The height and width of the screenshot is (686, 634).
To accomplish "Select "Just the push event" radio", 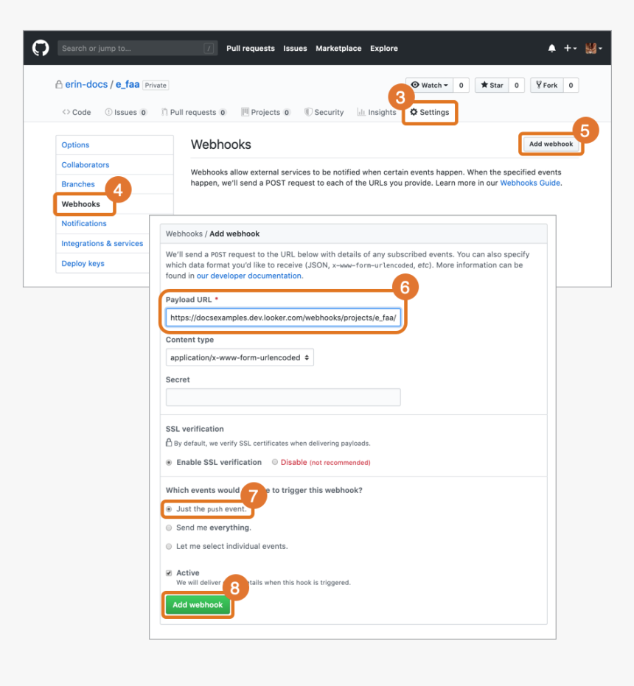I will [x=170, y=509].
